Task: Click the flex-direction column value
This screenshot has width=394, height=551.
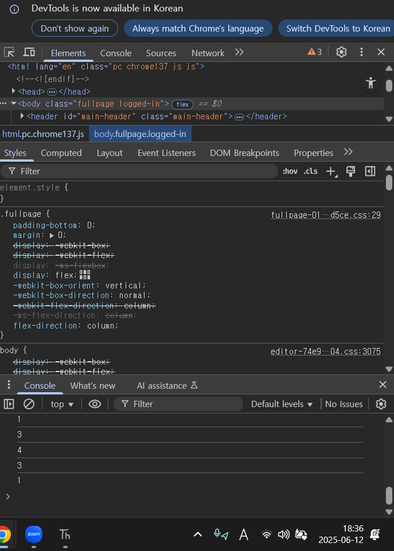Action: 101,326
